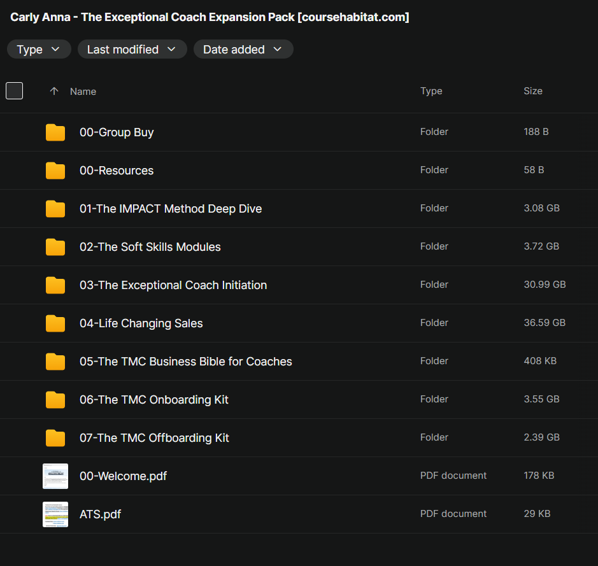Click the 3.08 GB size value
The width and height of the screenshot is (598, 566).
click(x=541, y=208)
